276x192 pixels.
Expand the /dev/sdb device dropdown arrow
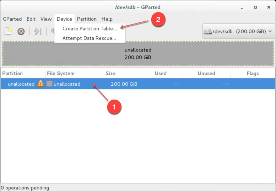[270, 31]
